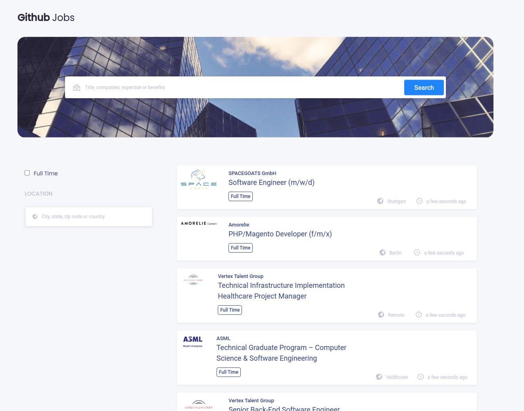This screenshot has height=411, width=524.
Task: Click the globe icon beside Remote
Action: point(381,315)
